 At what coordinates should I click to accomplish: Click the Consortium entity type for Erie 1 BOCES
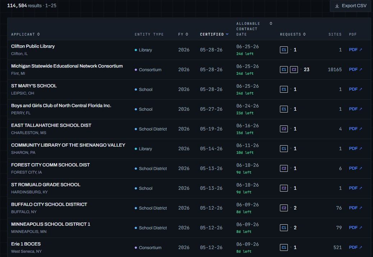click(x=148, y=248)
